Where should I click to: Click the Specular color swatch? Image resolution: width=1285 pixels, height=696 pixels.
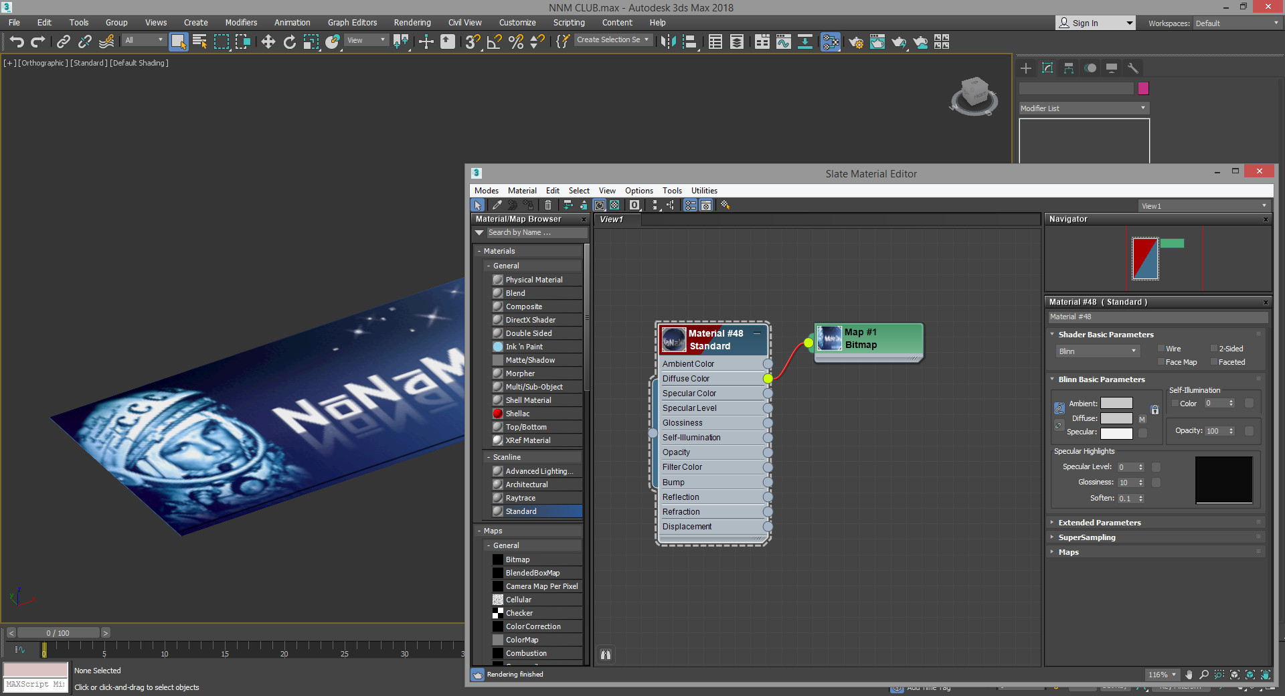click(1116, 433)
